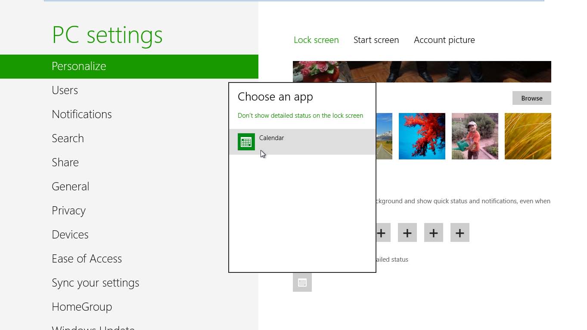Choose the red coral background thumbnail
This screenshot has width=587, height=330.
coord(422,136)
